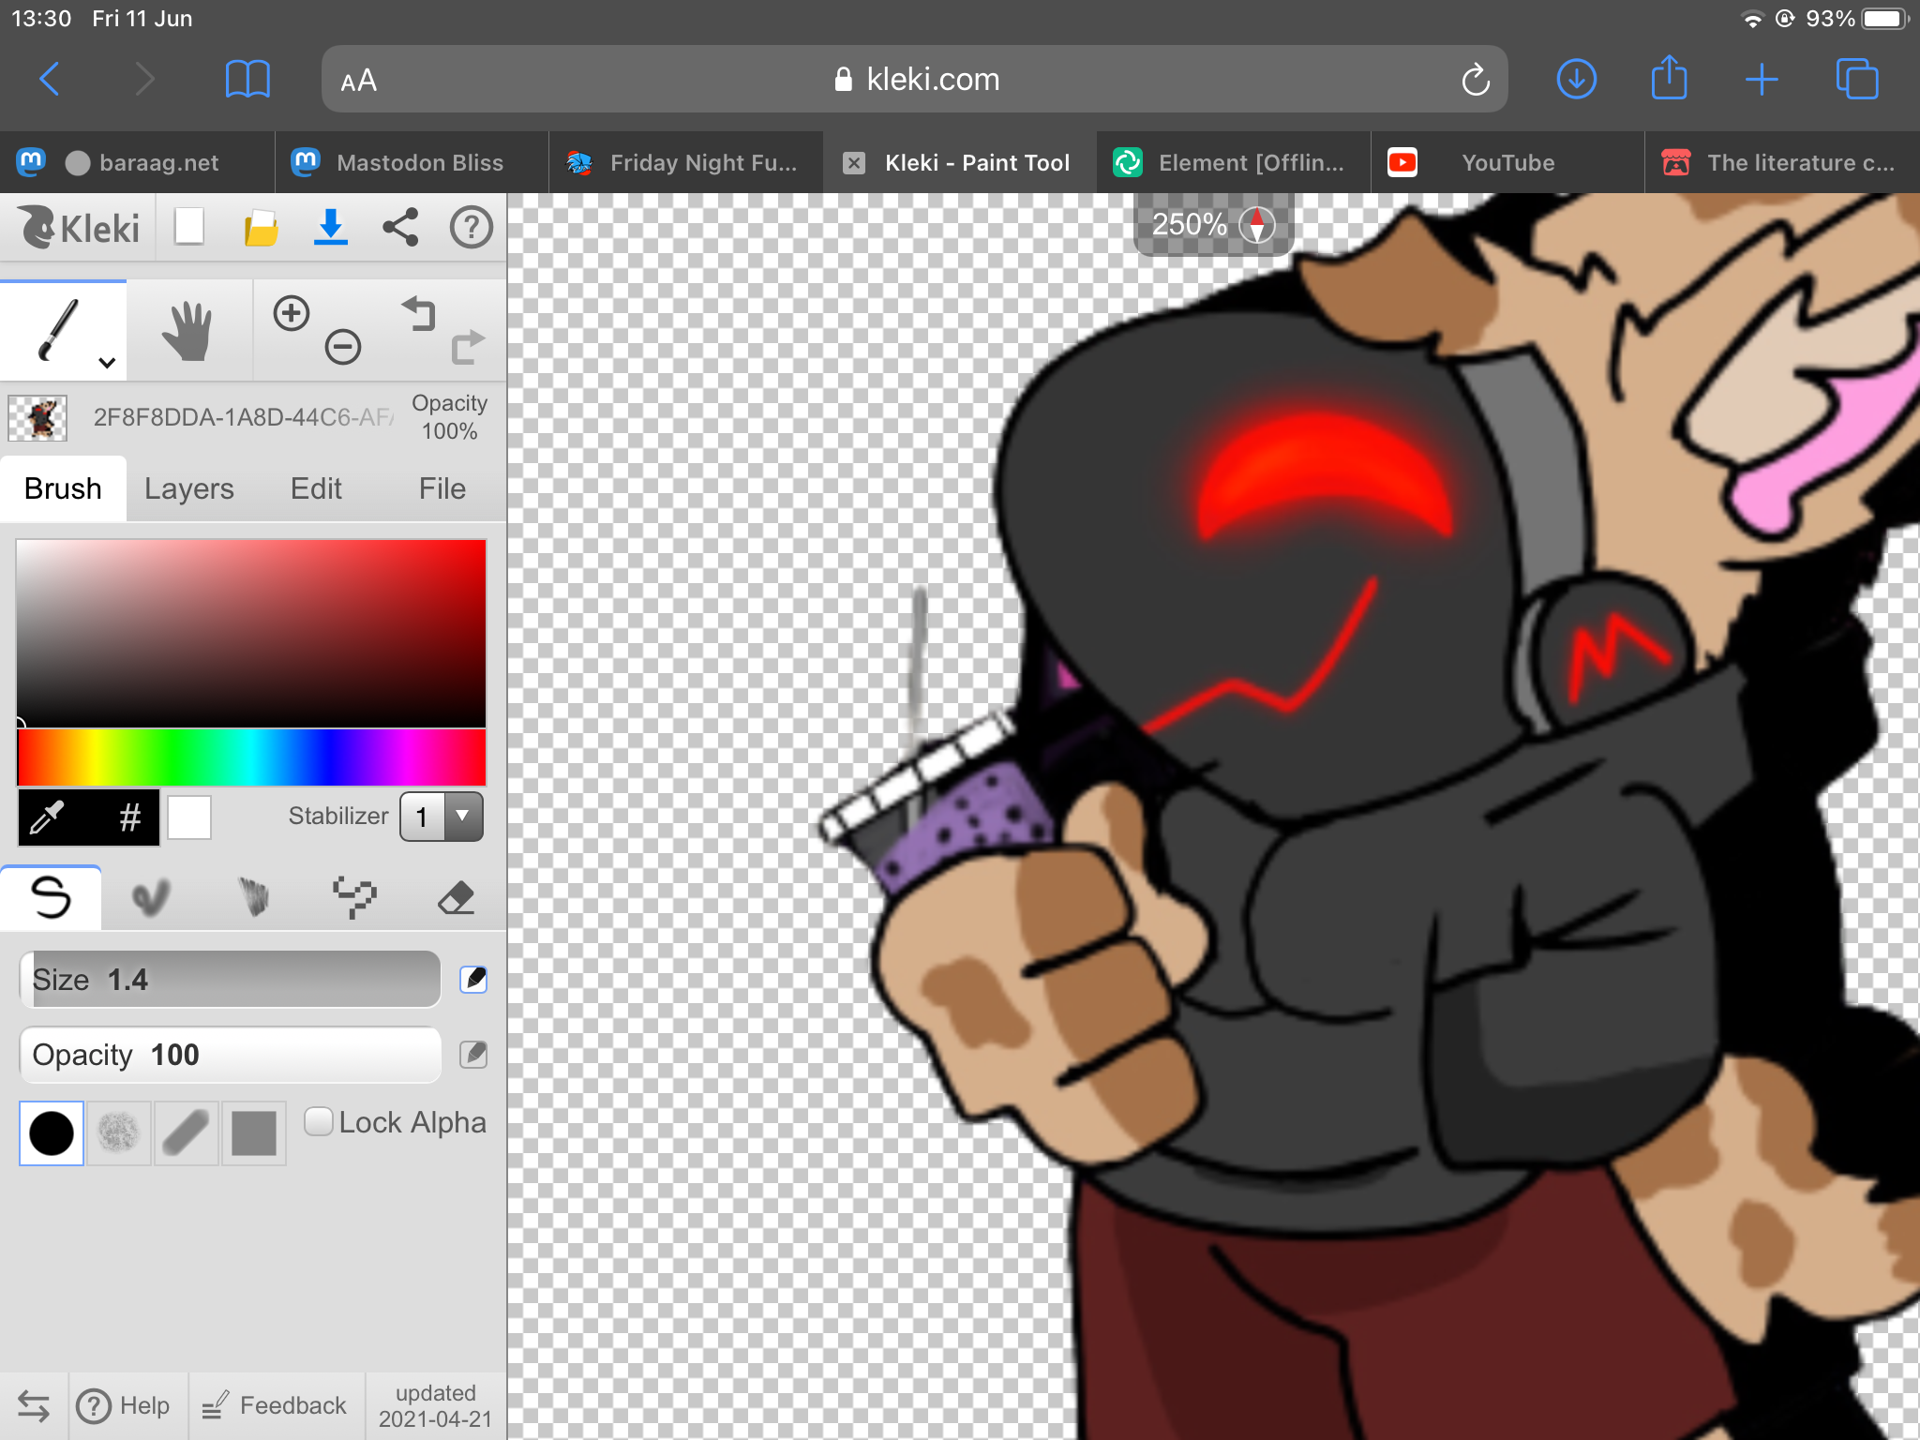1920x1440 pixels.
Task: Open the Stabilizer level dropdown
Action: point(442,817)
